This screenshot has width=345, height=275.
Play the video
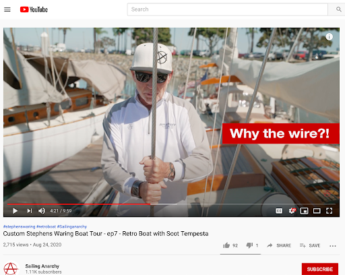tap(15, 211)
